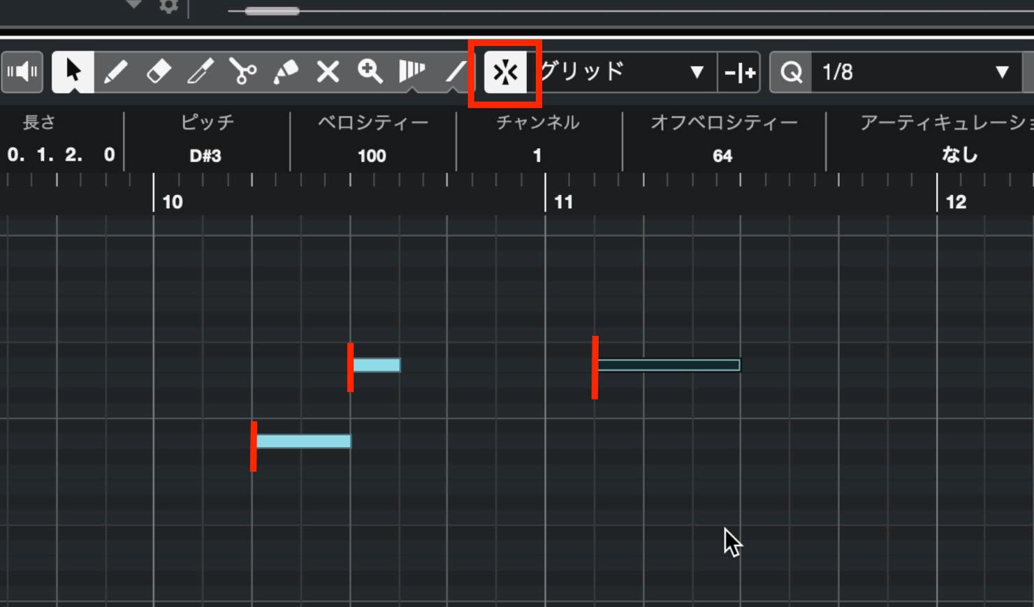Select the Object Selection arrow tool
Image resolution: width=1034 pixels, height=607 pixels.
(73, 72)
